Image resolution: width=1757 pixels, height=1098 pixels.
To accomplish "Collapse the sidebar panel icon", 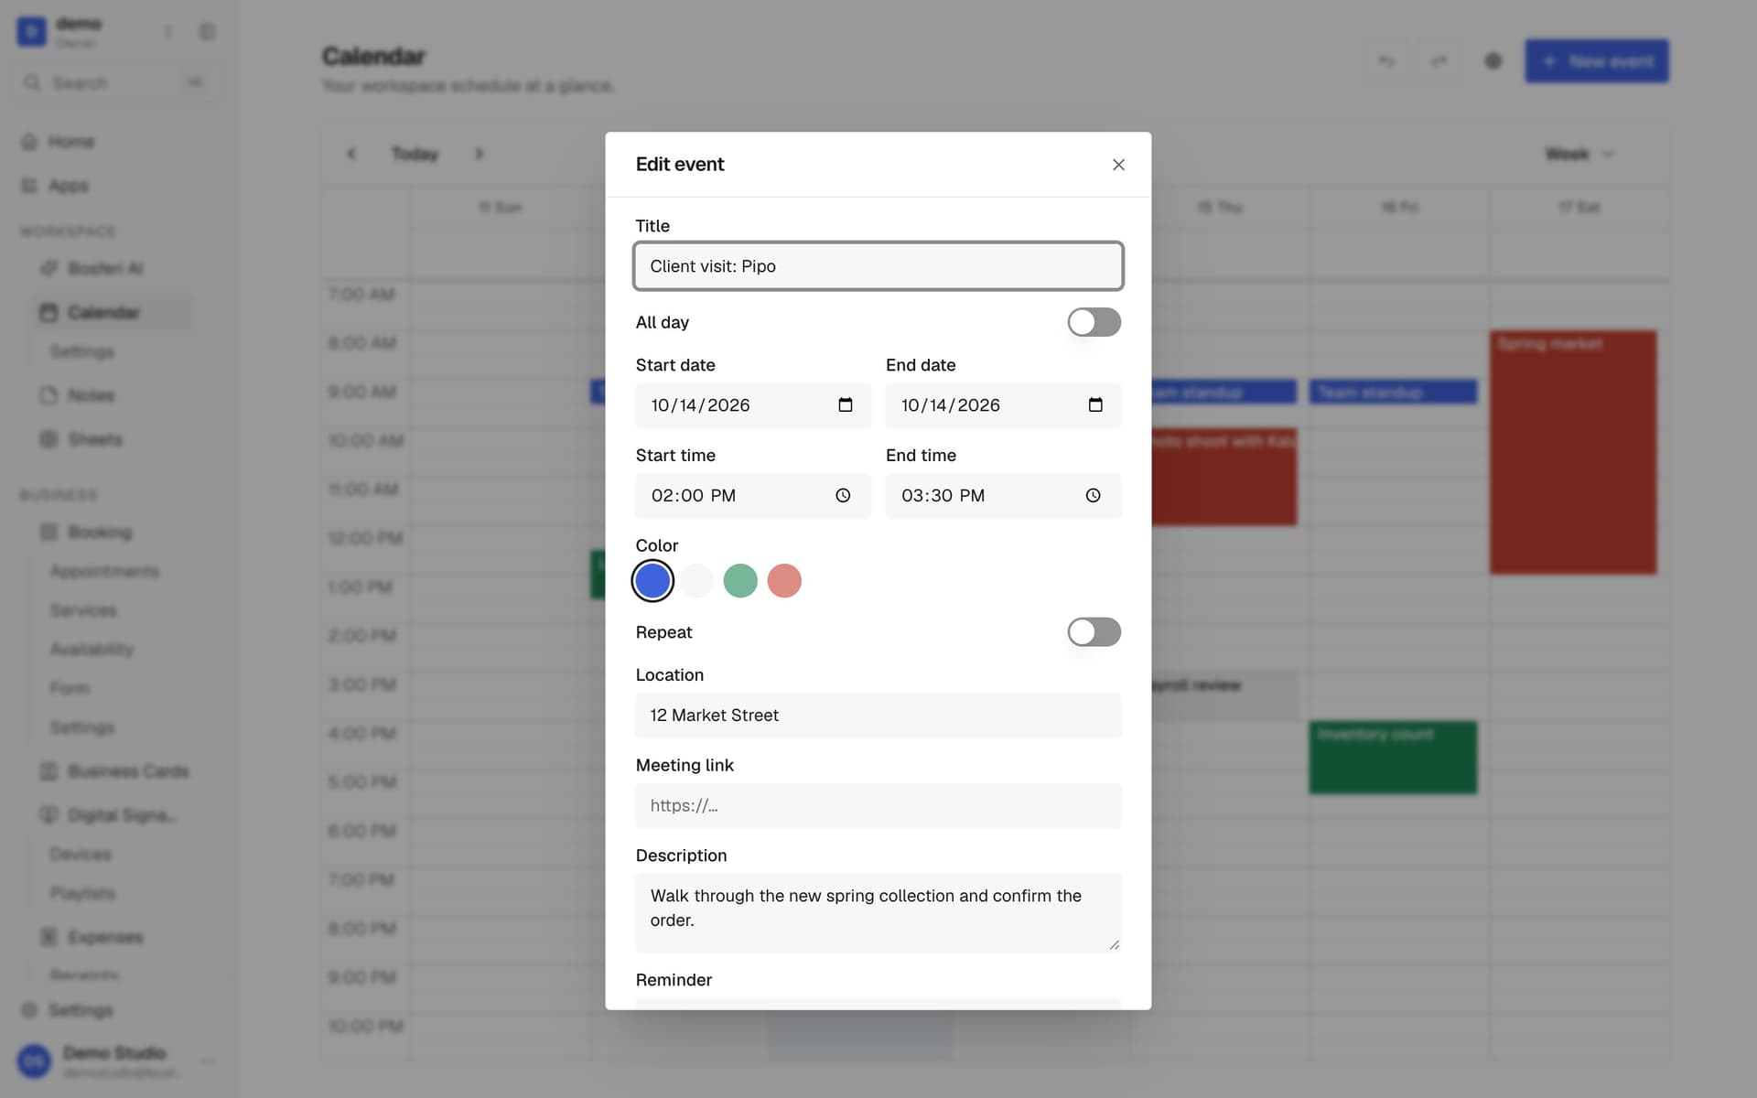I will (208, 32).
